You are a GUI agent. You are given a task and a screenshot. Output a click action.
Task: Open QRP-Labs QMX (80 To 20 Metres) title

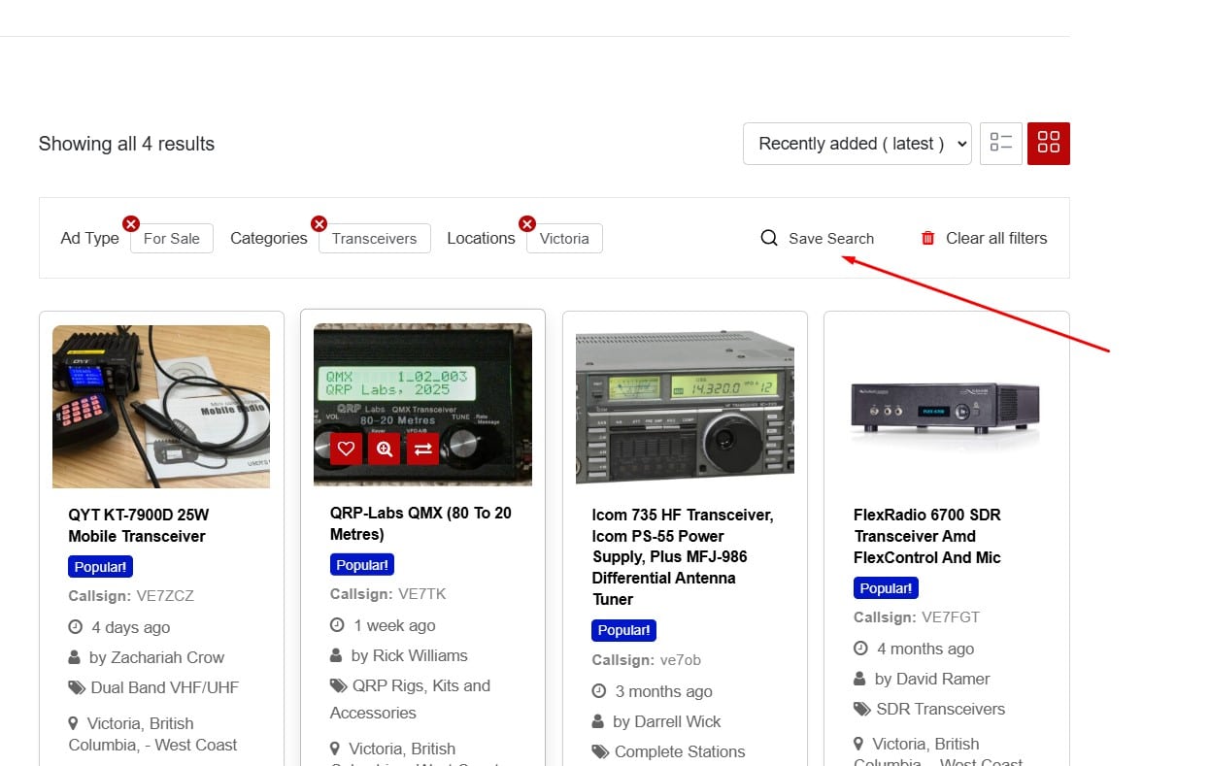[x=420, y=523]
